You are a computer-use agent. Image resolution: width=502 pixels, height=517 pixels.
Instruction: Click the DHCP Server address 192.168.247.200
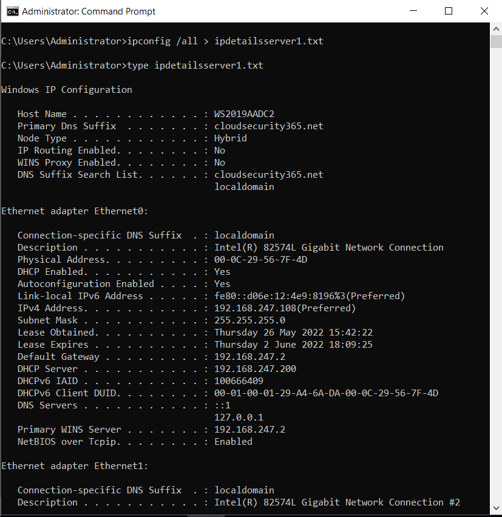point(256,369)
